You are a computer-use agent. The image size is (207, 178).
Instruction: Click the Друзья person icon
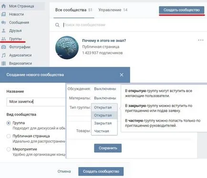tap(3, 31)
